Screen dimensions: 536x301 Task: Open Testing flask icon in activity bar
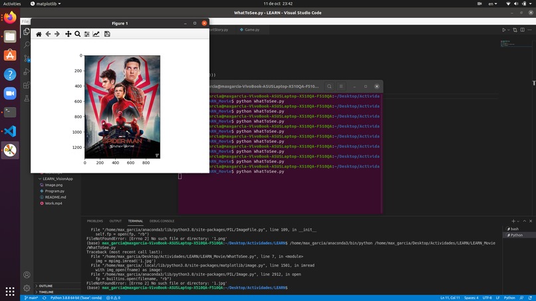(27, 99)
